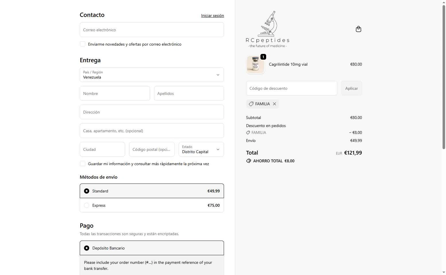Screen dimensions: 446x275
Task: Click the page vertical scrollbar
Action: tap(444, 77)
